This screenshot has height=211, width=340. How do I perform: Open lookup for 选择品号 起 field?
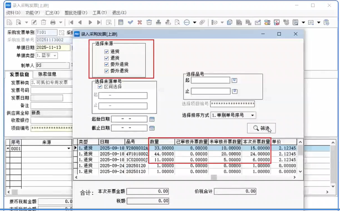pyautogui.click(x=235, y=80)
